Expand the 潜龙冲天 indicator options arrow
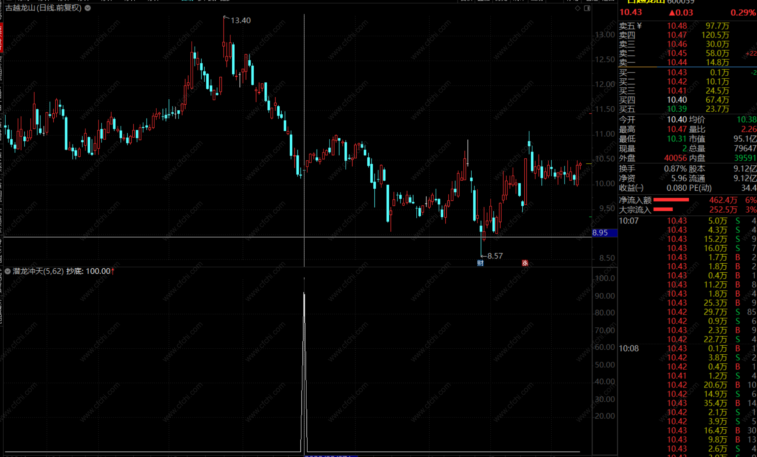This screenshot has width=757, height=457. 7,271
